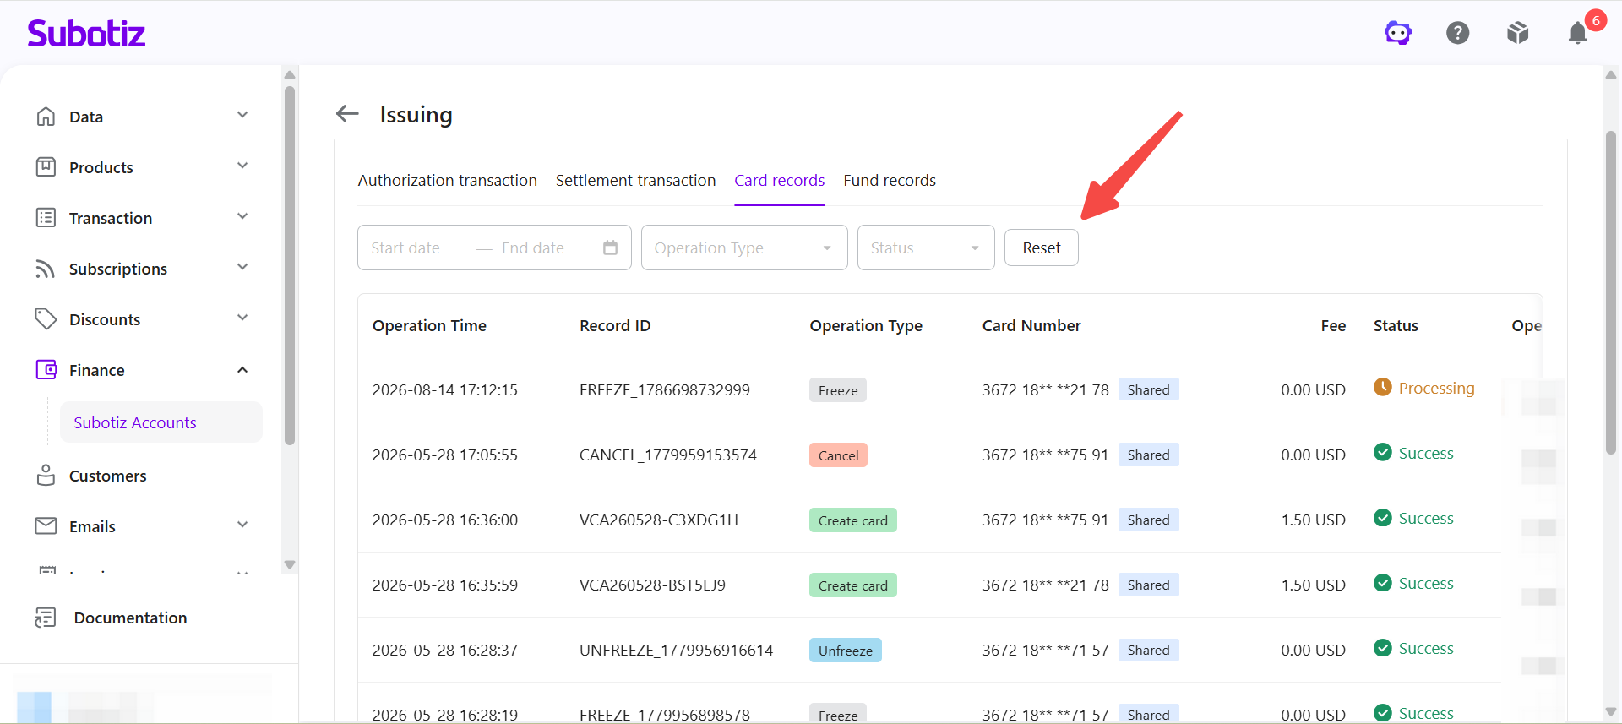Click the package box icon in header
1622x724 pixels.
[1517, 33]
